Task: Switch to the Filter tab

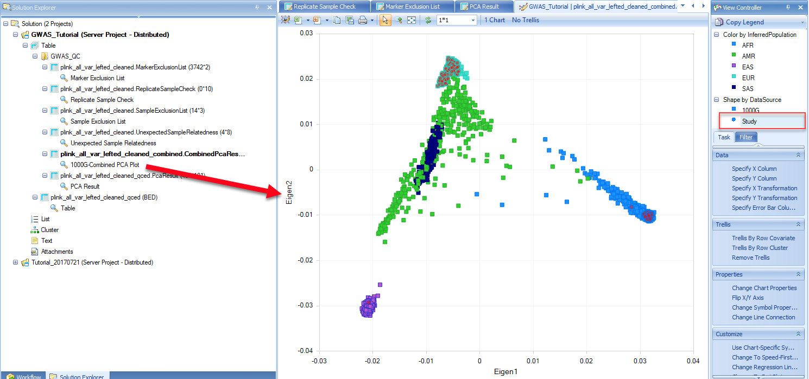Action: tap(746, 137)
